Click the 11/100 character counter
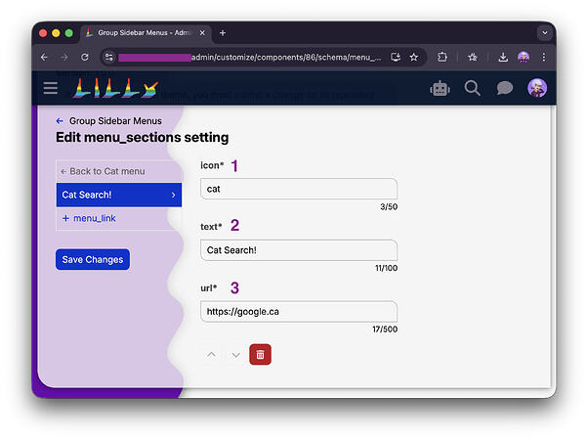Viewport: 587px width, 440px height. pyautogui.click(x=387, y=268)
